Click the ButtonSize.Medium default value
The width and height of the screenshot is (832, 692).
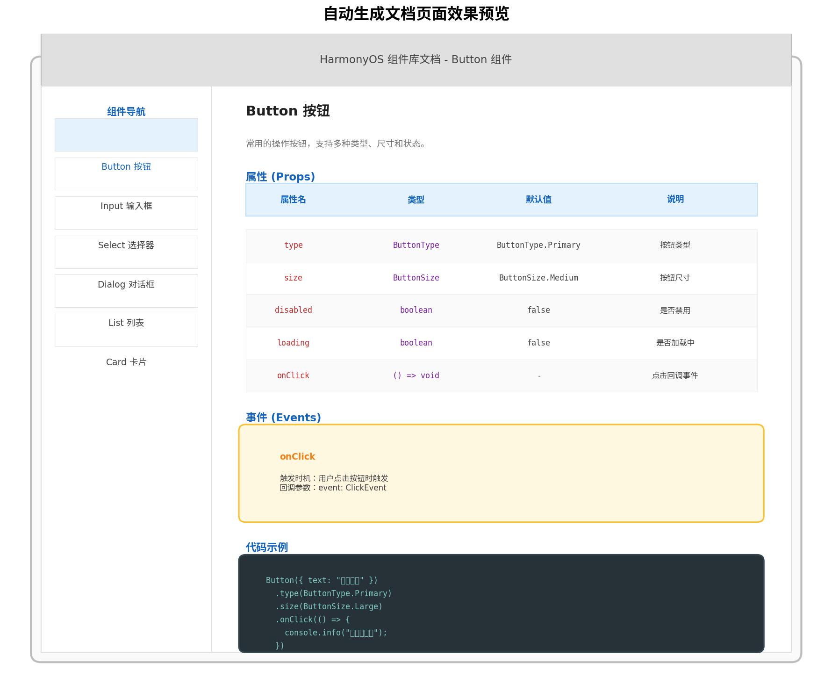click(x=538, y=278)
